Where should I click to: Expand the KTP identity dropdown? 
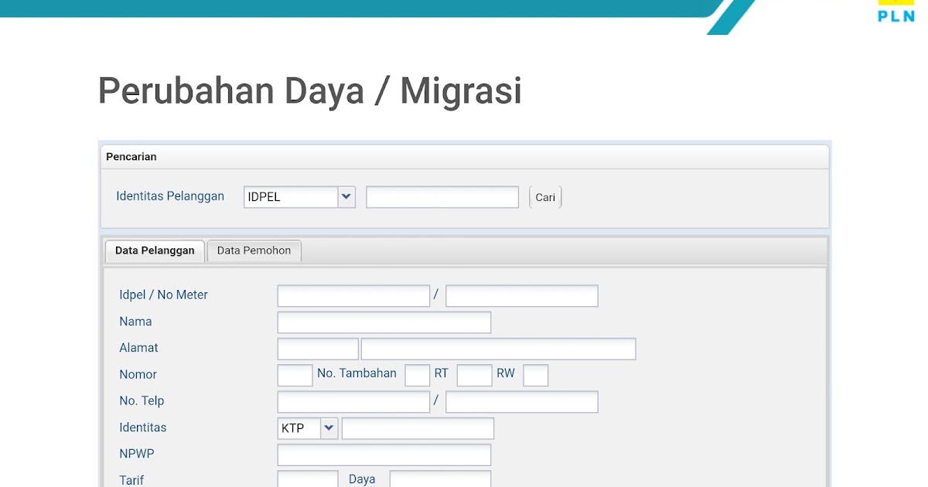point(307,427)
